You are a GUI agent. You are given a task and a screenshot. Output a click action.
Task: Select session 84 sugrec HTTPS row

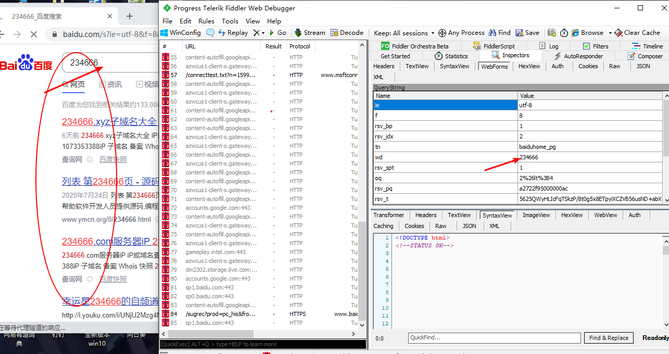point(259,314)
